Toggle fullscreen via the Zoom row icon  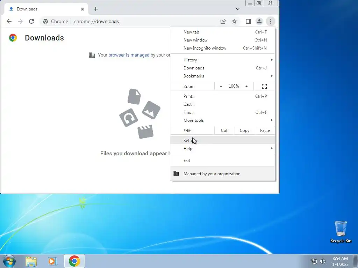264,86
